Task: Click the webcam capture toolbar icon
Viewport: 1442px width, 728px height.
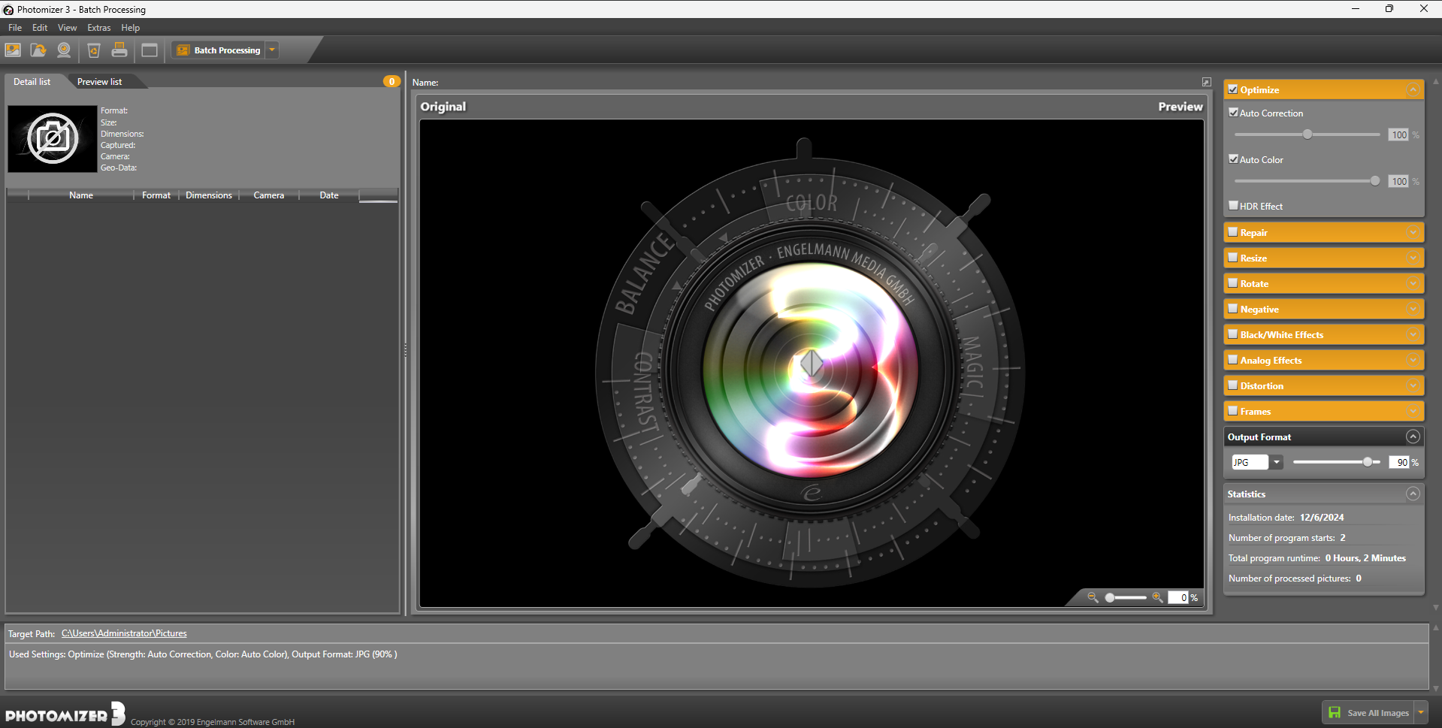Action: [x=64, y=50]
